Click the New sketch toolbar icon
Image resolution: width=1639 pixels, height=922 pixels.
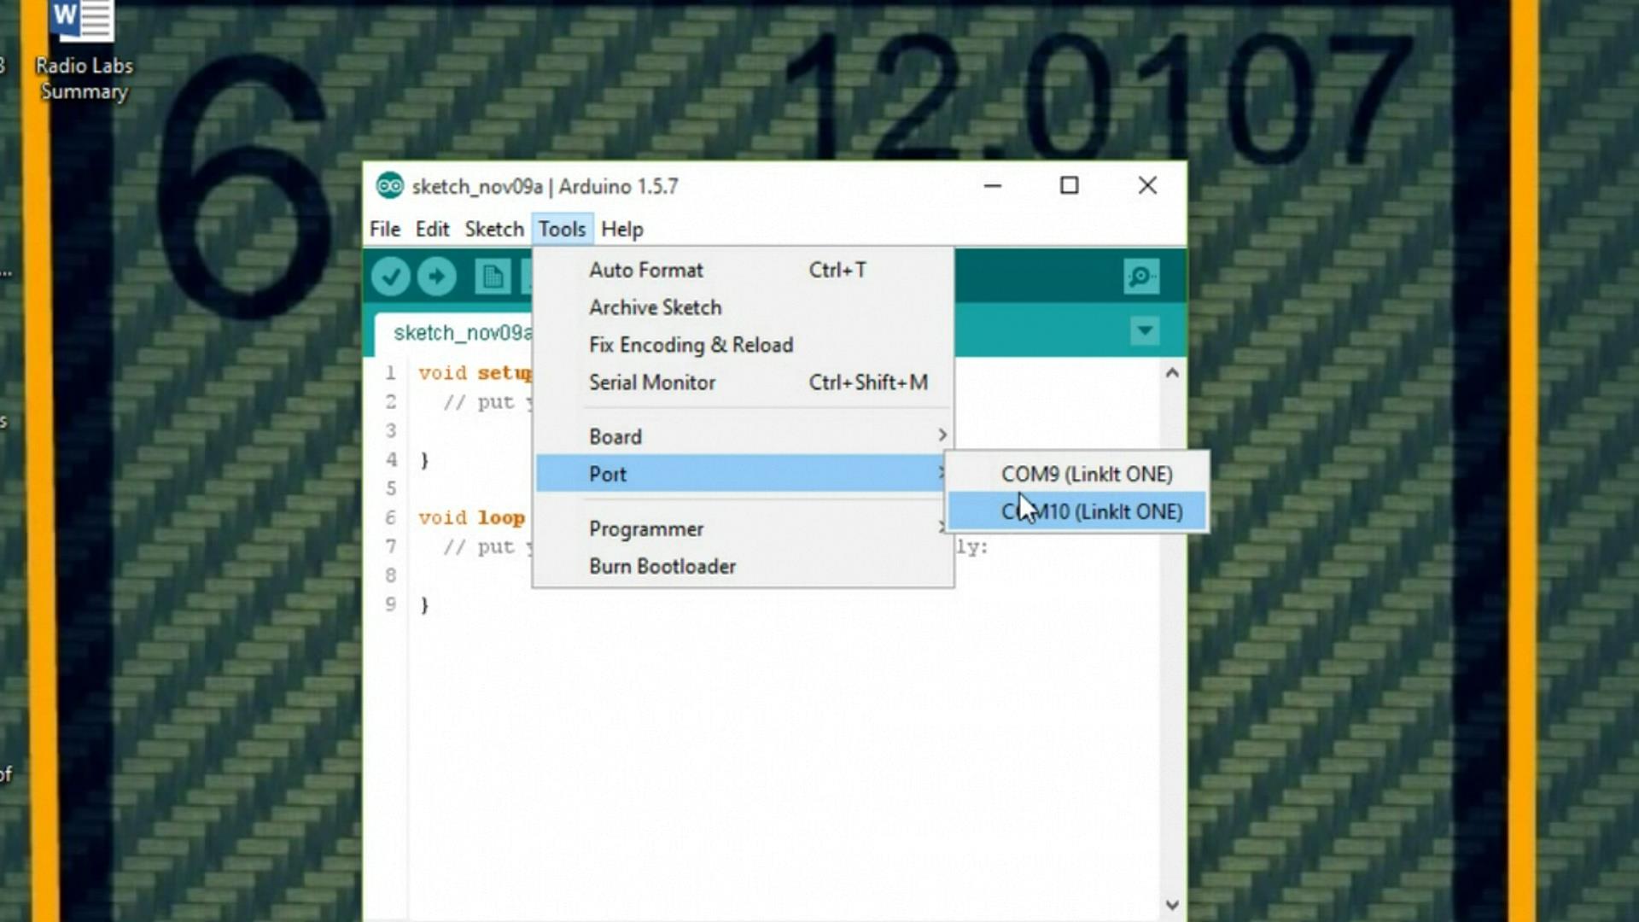click(492, 277)
